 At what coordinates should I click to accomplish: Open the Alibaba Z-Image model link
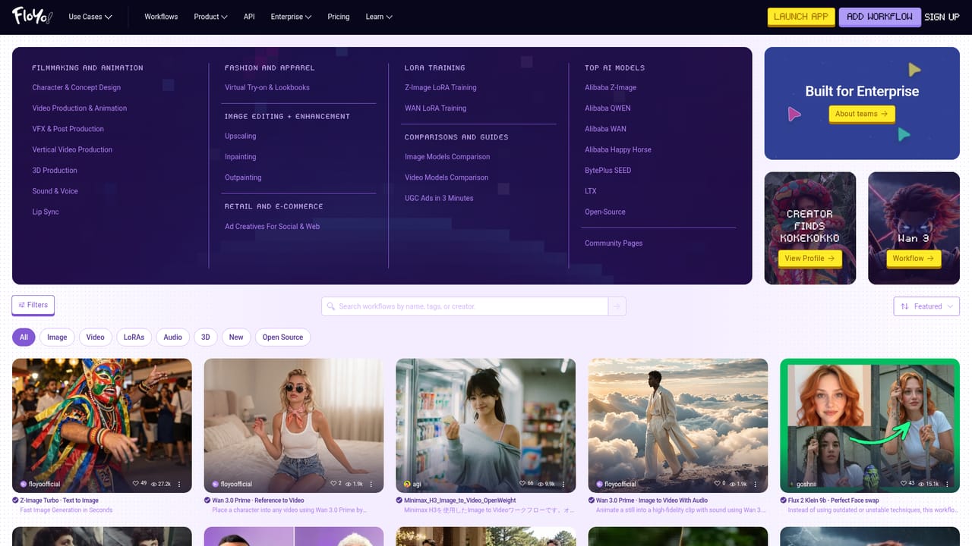[x=611, y=88]
